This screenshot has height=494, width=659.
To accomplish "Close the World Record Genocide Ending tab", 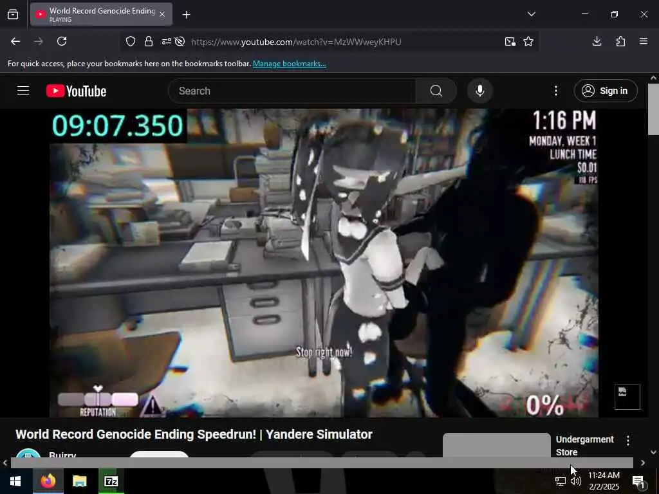I will (162, 15).
